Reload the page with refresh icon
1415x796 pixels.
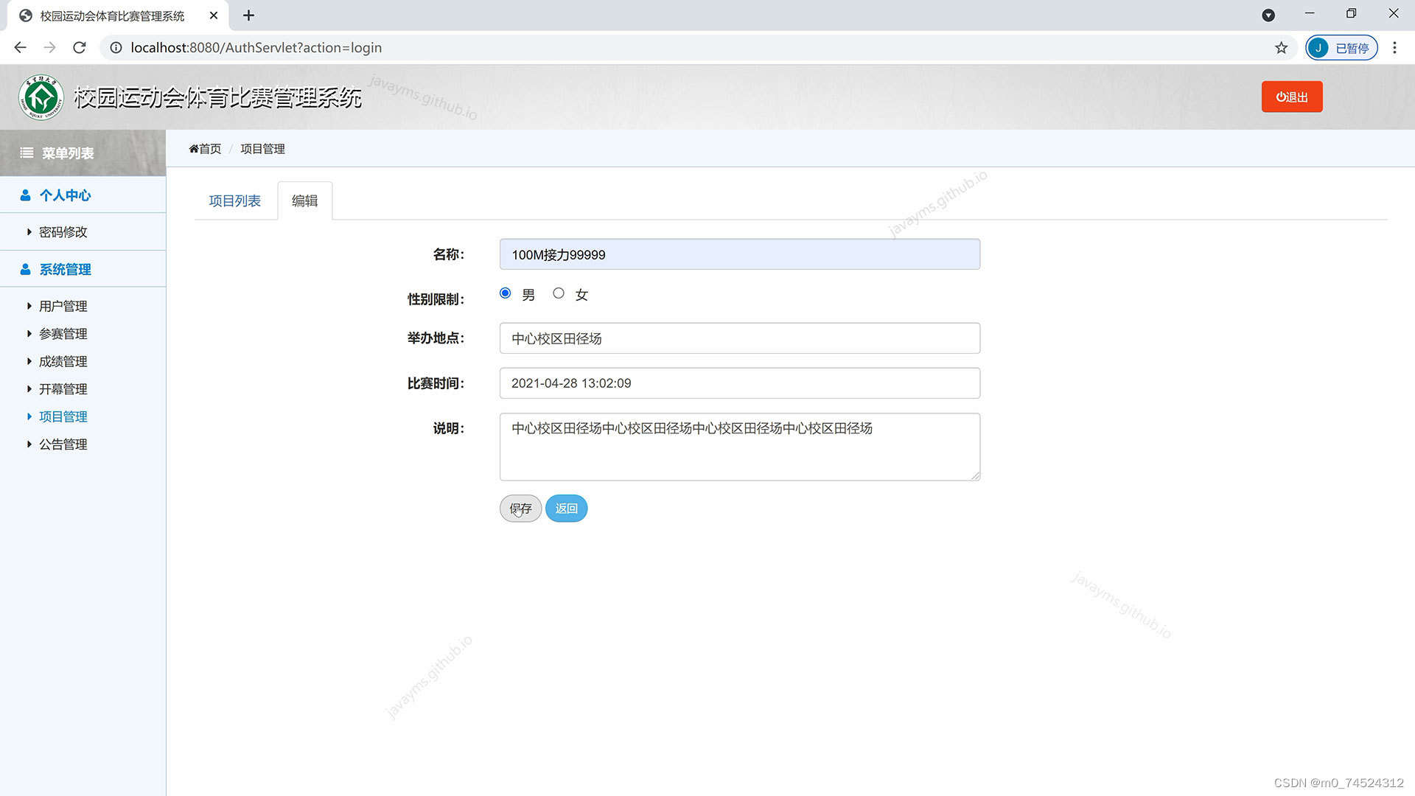[80, 48]
